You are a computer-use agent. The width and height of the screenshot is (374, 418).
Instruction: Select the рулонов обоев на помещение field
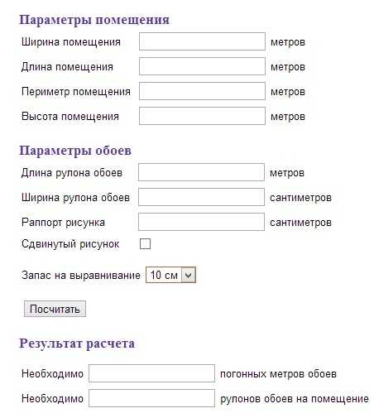(151, 398)
